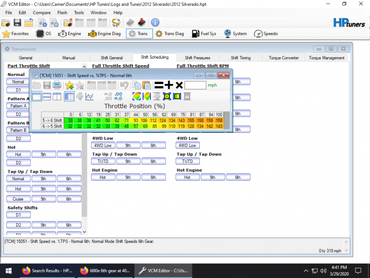The width and height of the screenshot is (370, 278).
Task: Select table cell with value 106
Action: click(144, 120)
